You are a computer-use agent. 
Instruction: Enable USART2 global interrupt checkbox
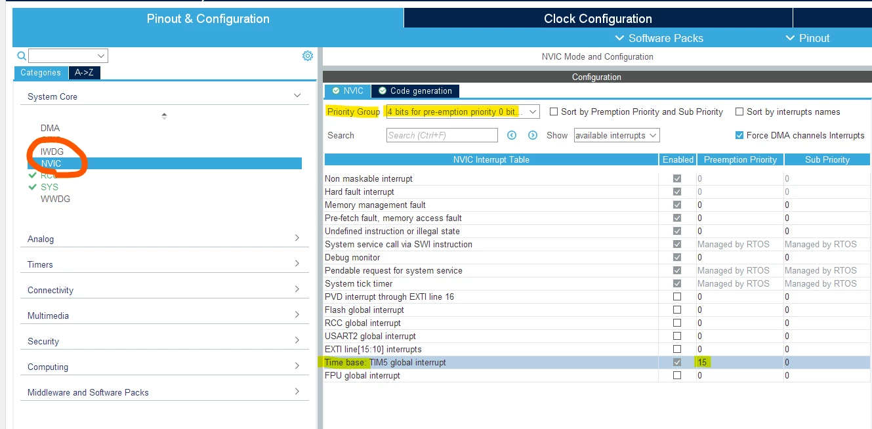click(677, 336)
